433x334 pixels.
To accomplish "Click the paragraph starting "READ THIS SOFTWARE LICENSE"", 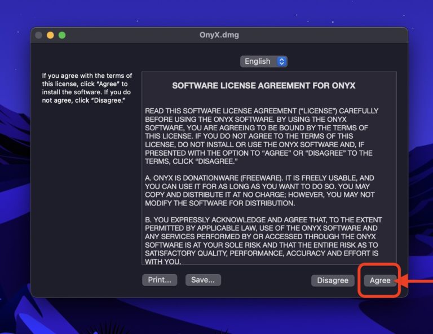I will click(x=262, y=136).
